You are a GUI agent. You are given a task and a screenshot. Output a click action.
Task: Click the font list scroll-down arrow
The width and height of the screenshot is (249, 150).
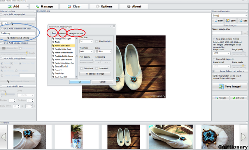(77, 77)
